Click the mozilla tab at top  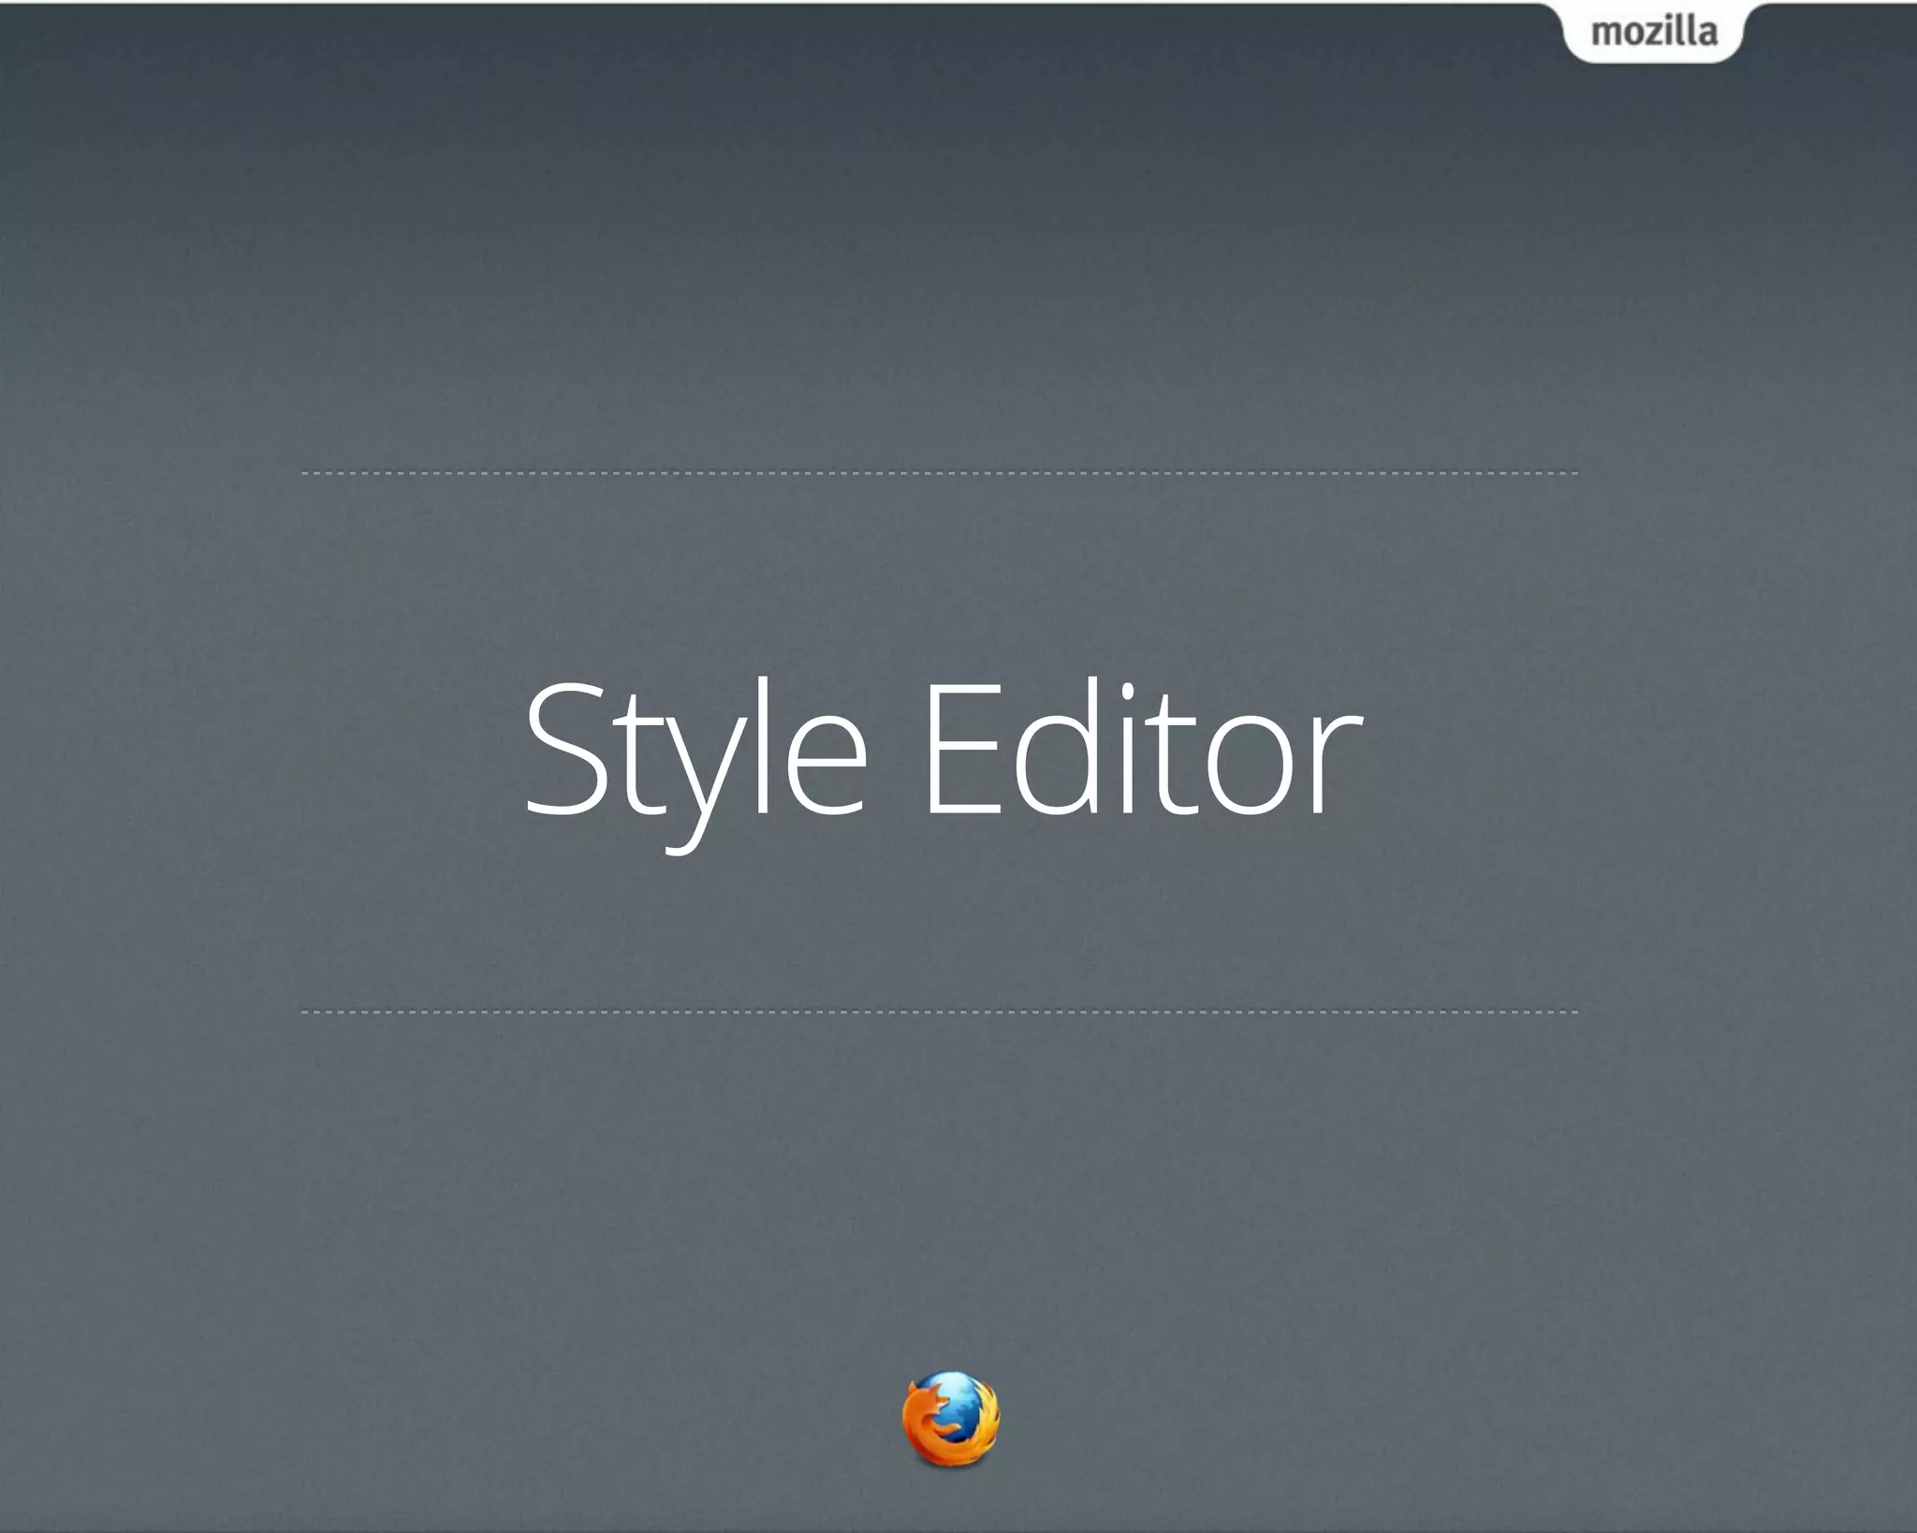point(1654,32)
